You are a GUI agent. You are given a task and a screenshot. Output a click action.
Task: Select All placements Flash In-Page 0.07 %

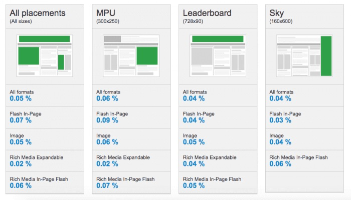[x=21, y=120]
